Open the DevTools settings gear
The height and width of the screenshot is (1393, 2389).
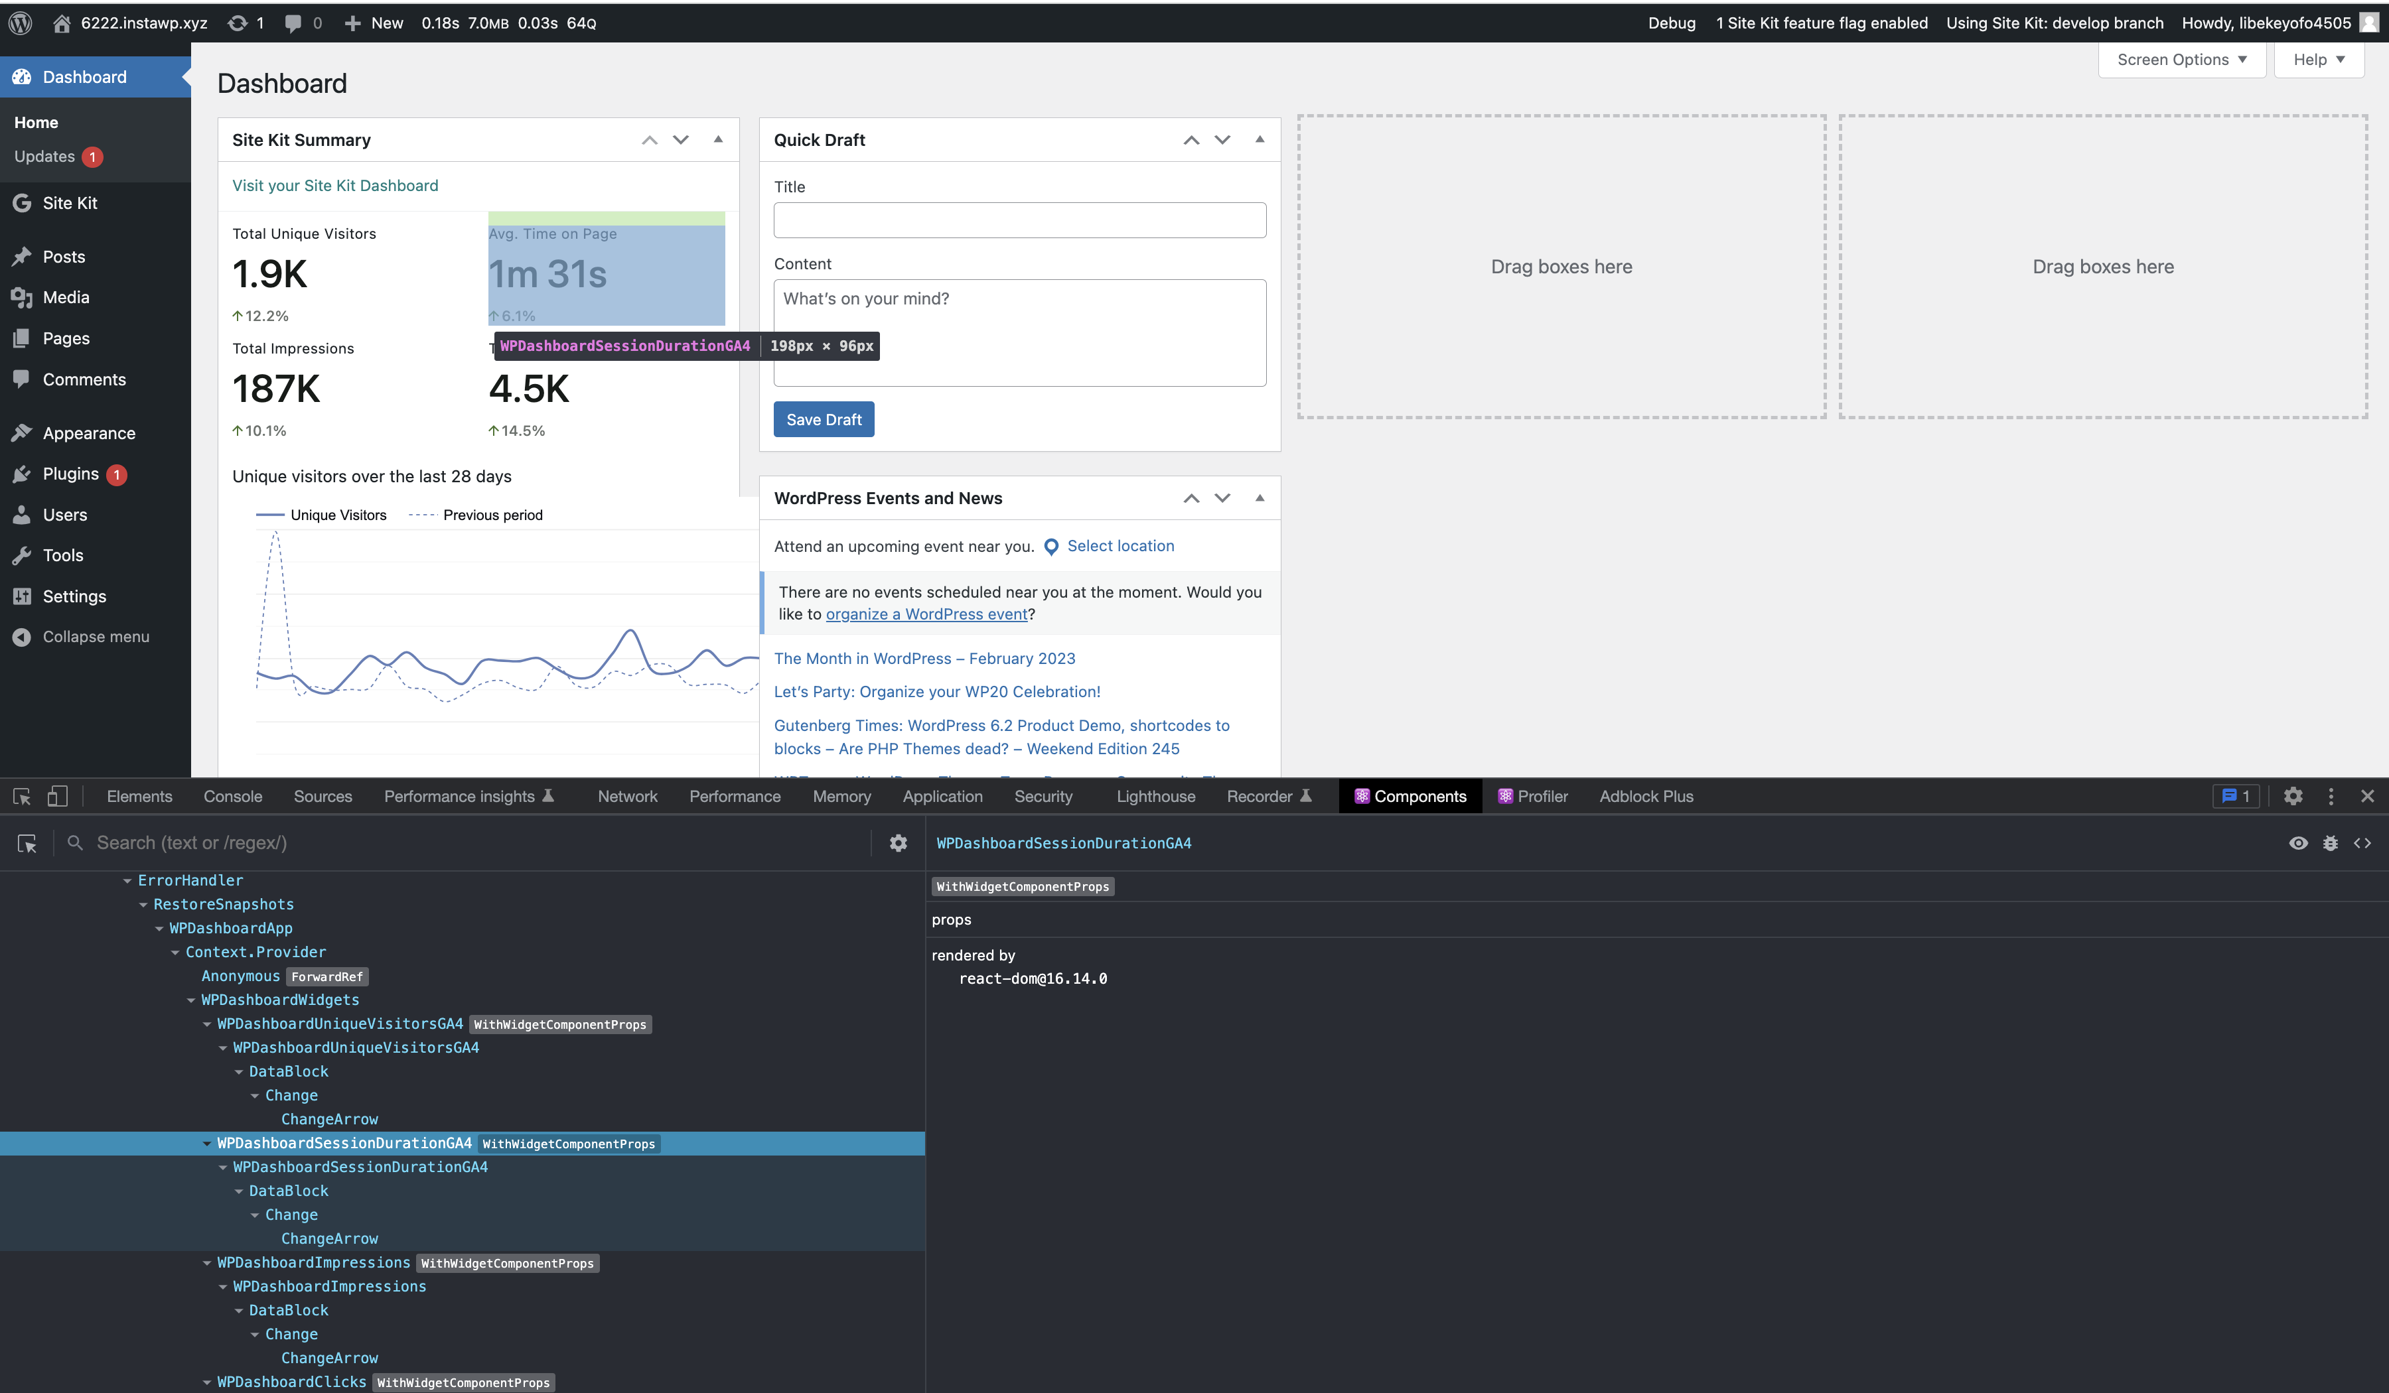pos(2293,796)
